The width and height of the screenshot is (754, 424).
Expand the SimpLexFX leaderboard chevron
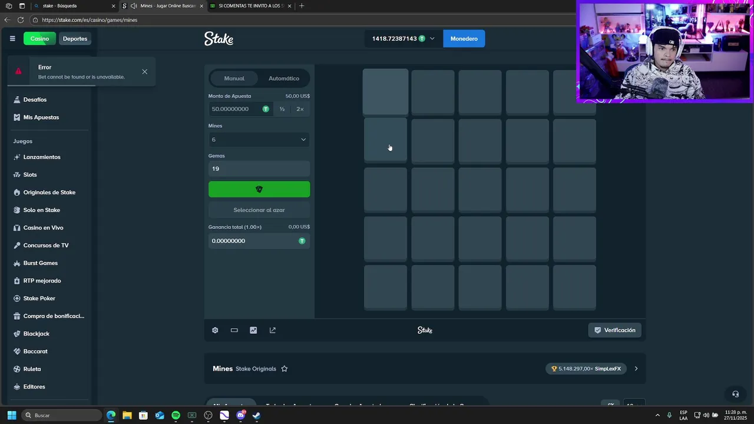coord(636,369)
